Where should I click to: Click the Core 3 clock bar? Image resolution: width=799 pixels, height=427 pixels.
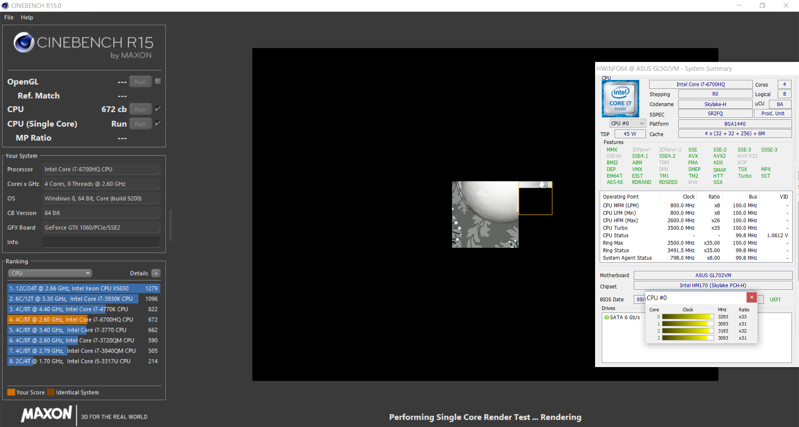687,338
